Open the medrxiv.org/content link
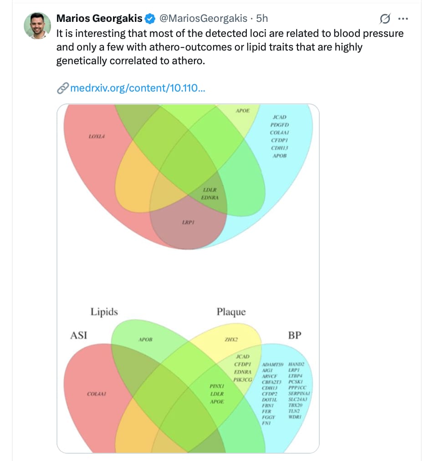 click(x=138, y=88)
